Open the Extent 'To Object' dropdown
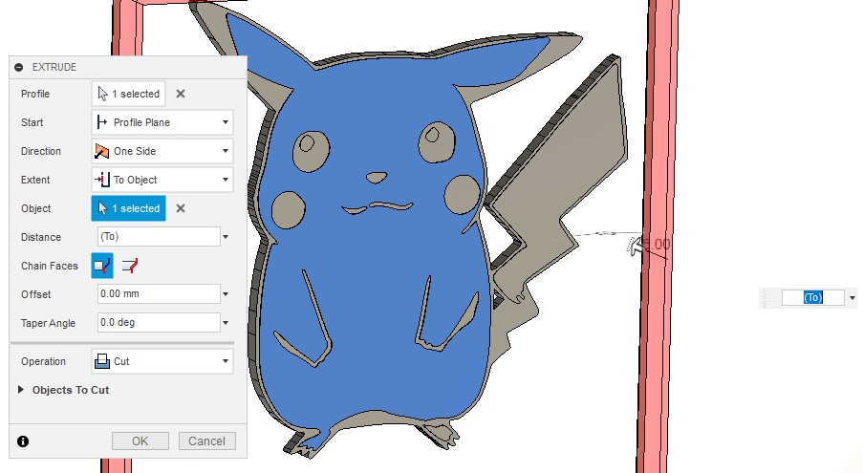Viewport: 863px width, 473px height. pos(162,180)
